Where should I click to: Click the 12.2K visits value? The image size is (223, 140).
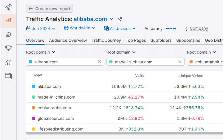tap(115, 108)
